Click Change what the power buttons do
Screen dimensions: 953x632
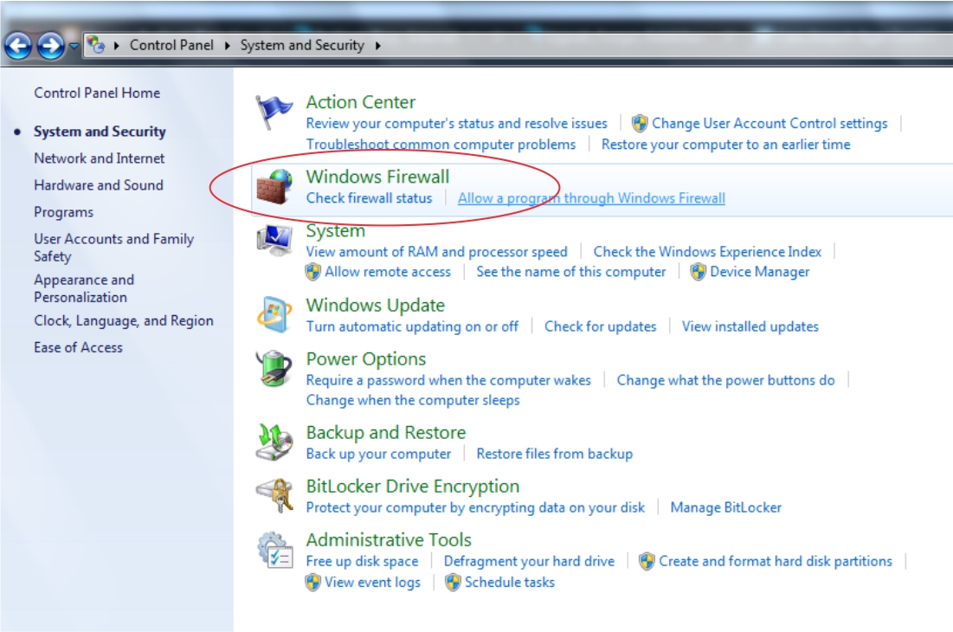(725, 380)
